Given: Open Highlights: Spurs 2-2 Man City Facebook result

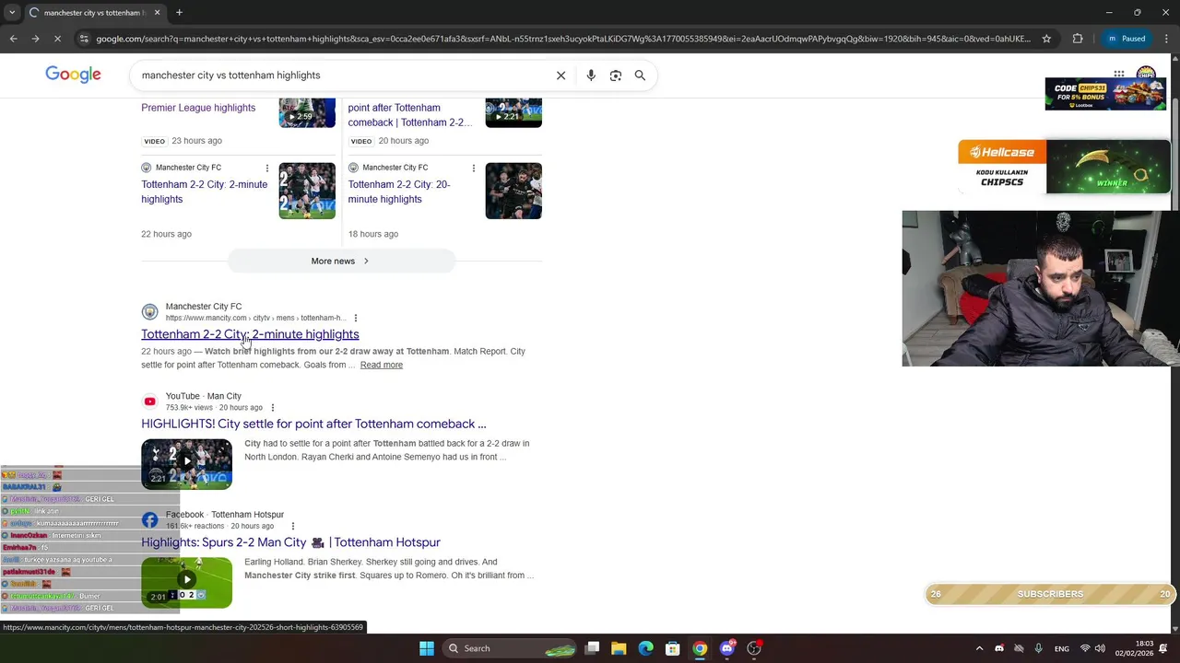Looking at the screenshot, I should [x=290, y=542].
